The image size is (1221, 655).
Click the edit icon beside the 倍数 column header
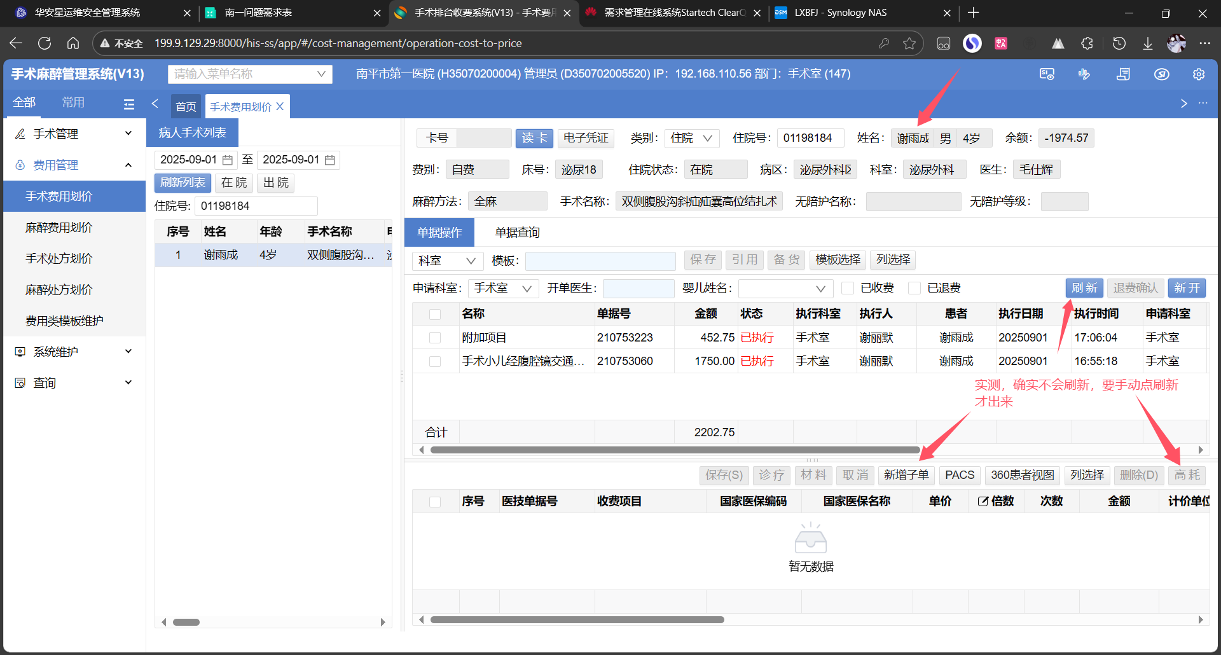983,501
